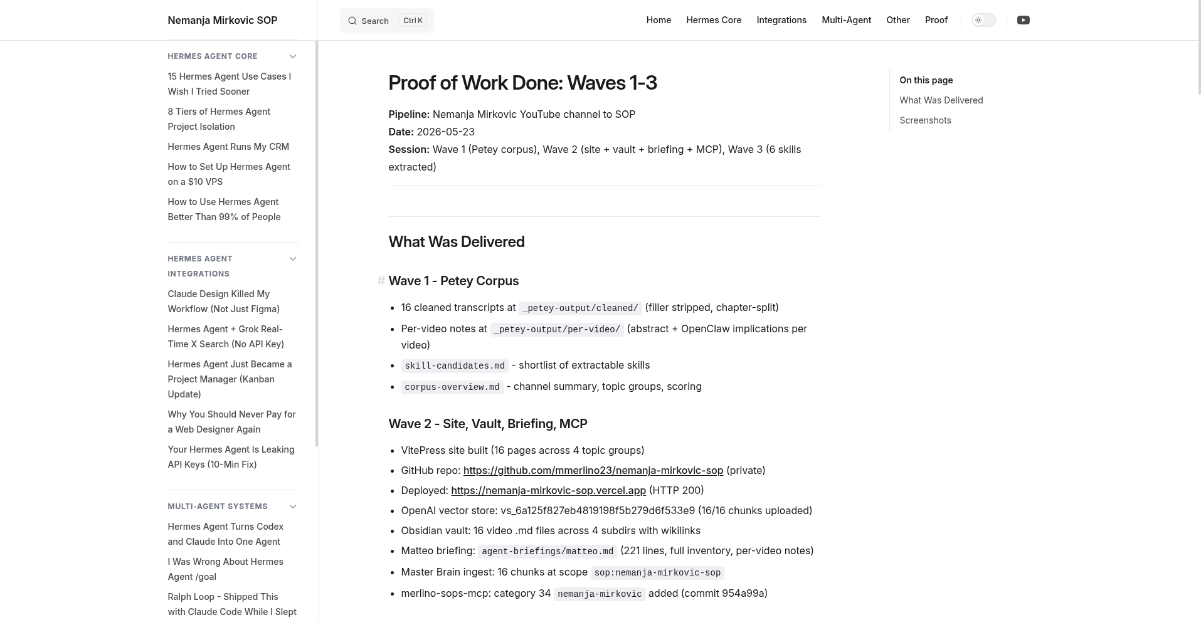Click the skill-candidates.md code text

tap(455, 365)
